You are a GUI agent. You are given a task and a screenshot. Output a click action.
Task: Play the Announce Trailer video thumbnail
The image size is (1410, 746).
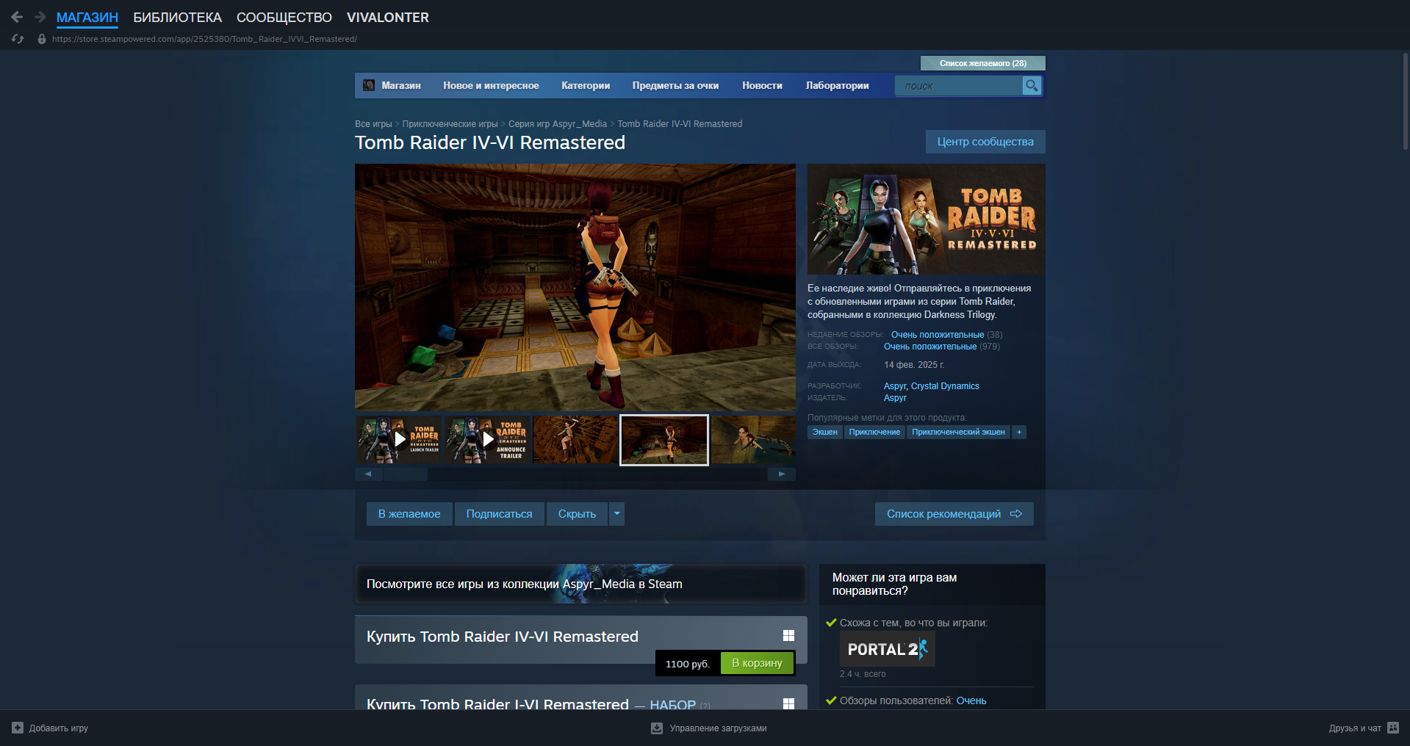488,440
